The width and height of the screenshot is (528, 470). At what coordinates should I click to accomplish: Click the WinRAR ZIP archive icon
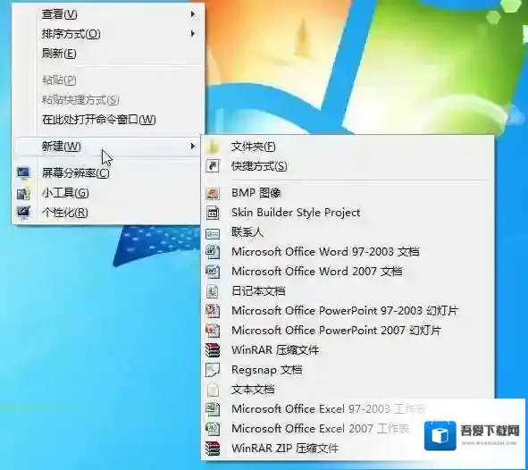pos(213,449)
